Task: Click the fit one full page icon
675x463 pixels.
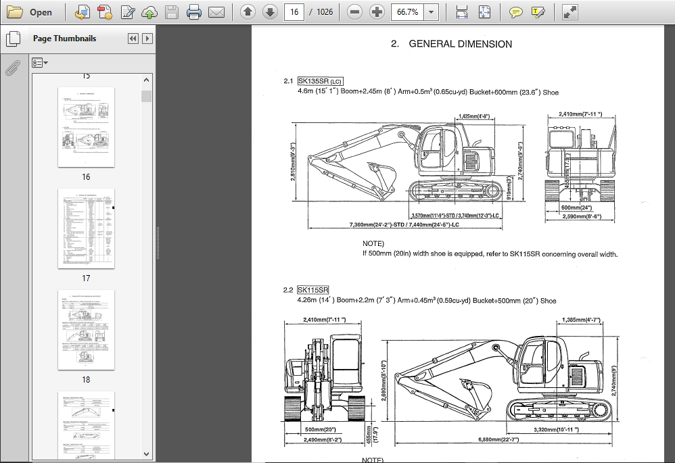Action: [484, 12]
